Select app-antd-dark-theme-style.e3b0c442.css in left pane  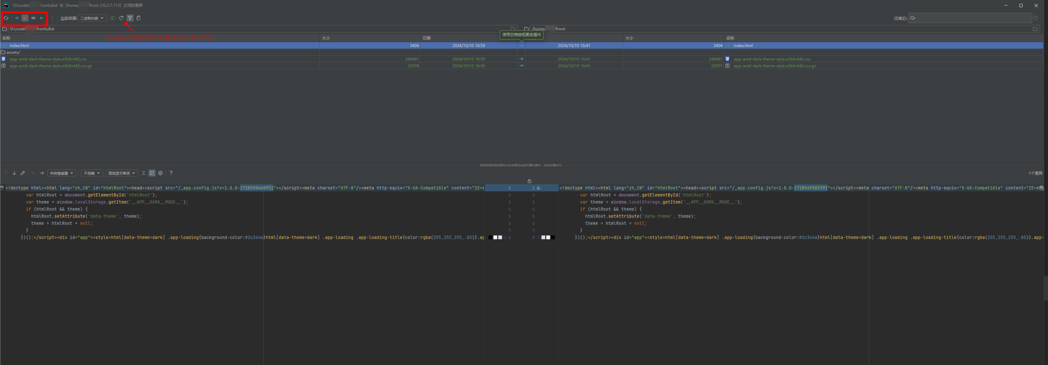(48, 59)
